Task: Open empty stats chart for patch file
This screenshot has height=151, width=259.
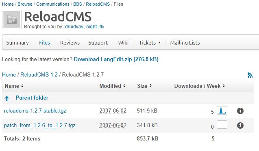Action: click(222, 125)
